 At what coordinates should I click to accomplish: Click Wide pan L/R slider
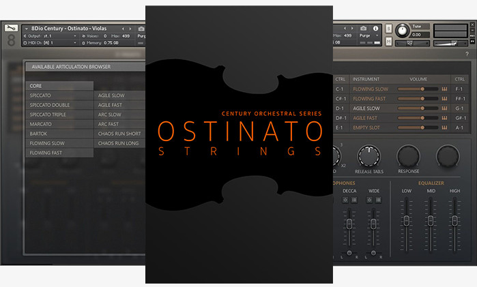tap(373, 253)
